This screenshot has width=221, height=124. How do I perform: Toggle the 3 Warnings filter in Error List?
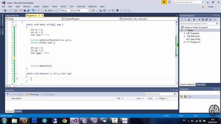click(x=32, y=94)
